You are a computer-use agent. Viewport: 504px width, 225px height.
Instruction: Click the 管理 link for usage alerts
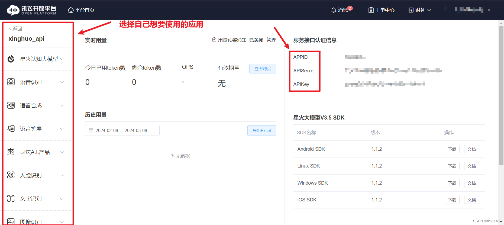(271, 40)
